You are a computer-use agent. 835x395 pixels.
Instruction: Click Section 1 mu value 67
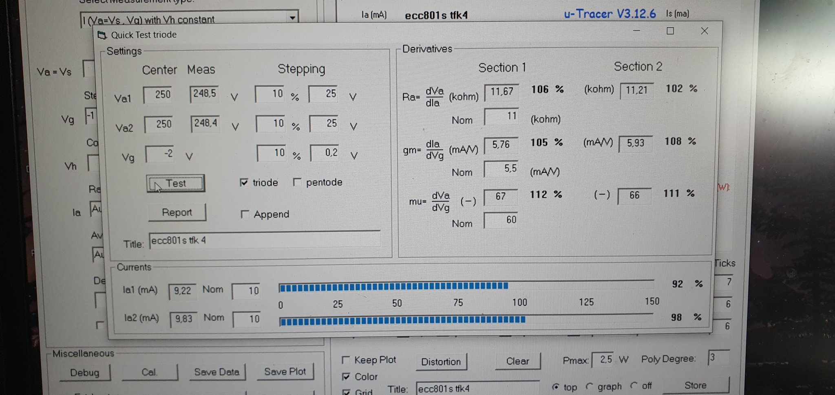(x=501, y=197)
